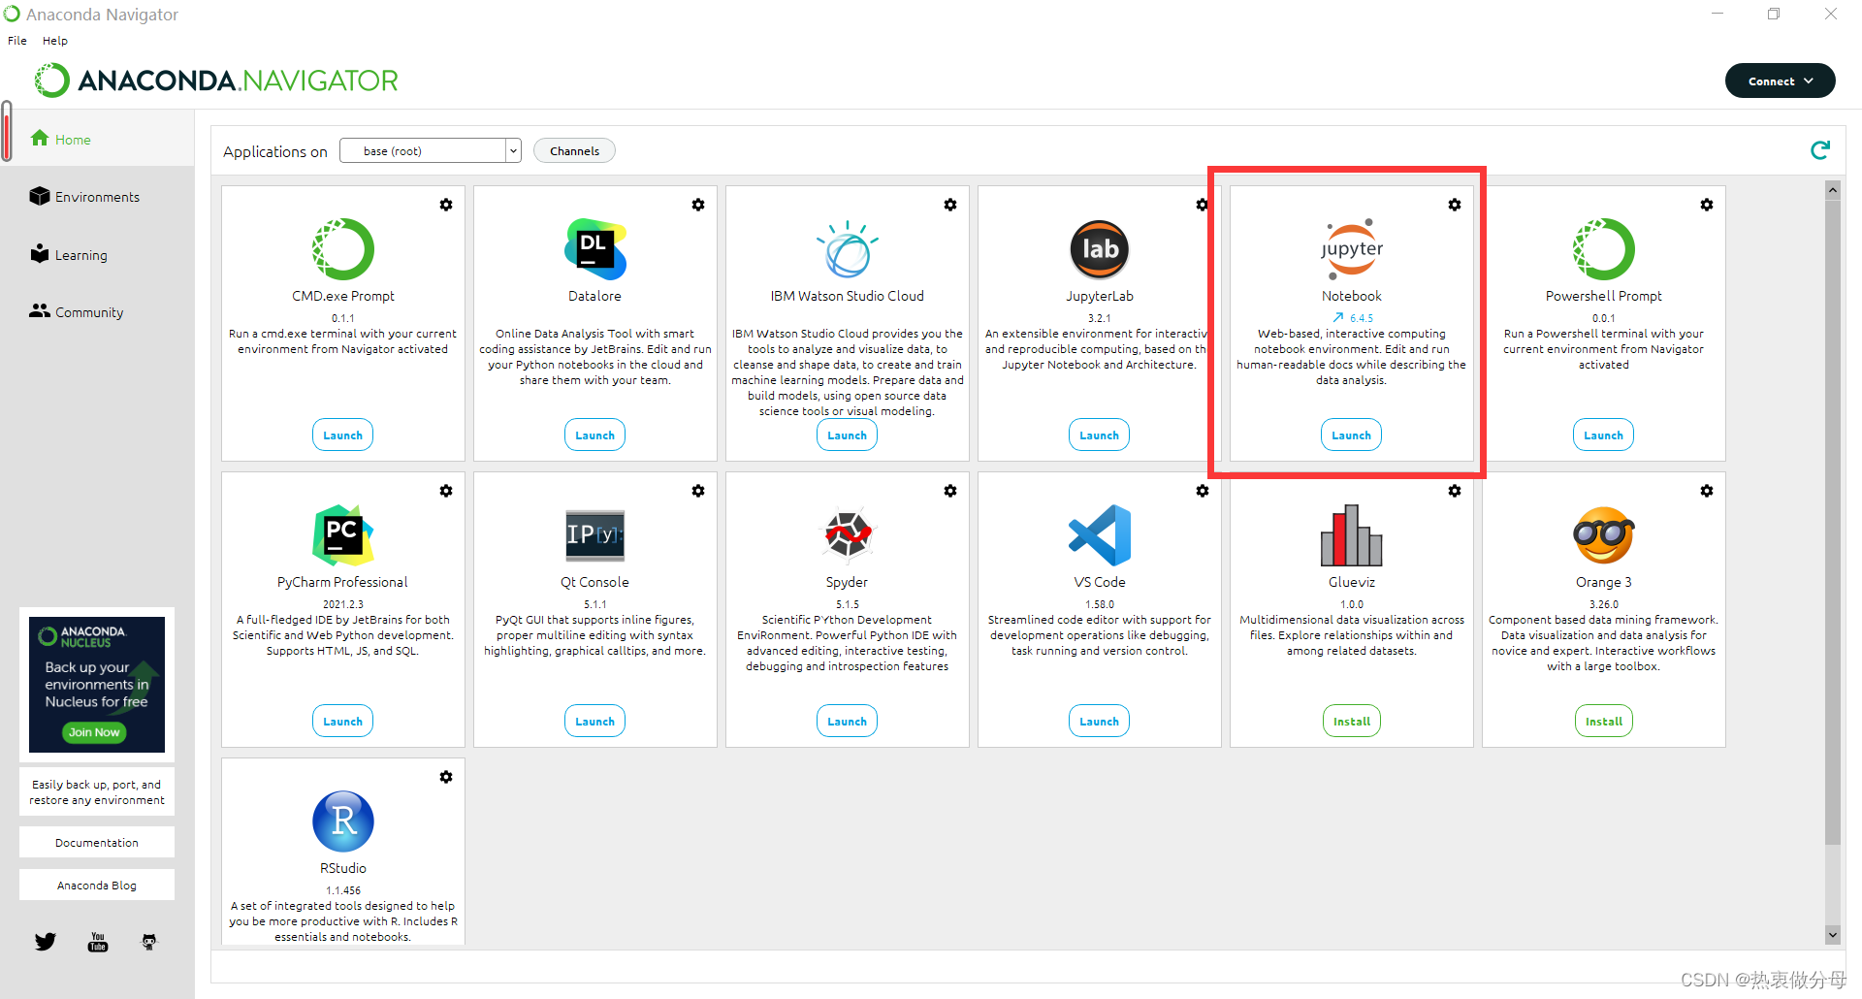Open IBM Watson Studio gear menu
Viewport: 1862px width, 999px height.
[950, 205]
